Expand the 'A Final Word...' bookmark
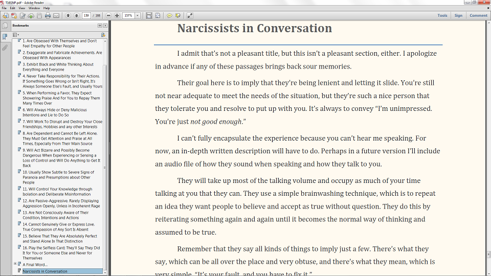491x276 pixels. click(15, 264)
